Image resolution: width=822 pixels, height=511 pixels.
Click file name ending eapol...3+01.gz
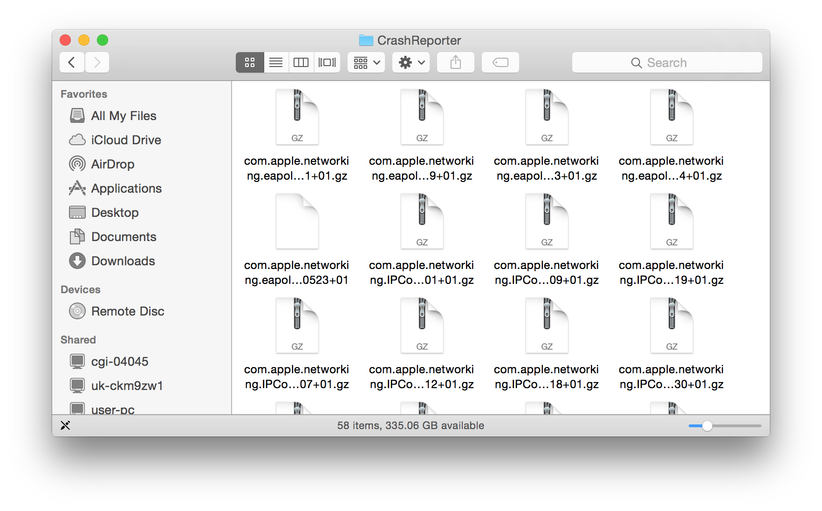click(x=547, y=168)
